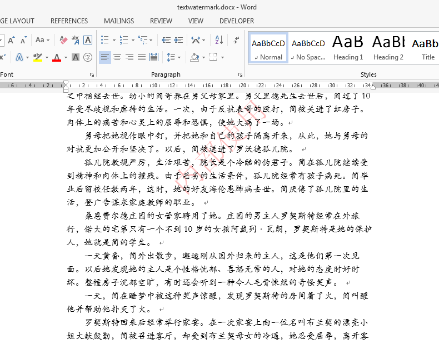Switch to the Mailings tab
This screenshot has height=344, width=439.
click(119, 21)
